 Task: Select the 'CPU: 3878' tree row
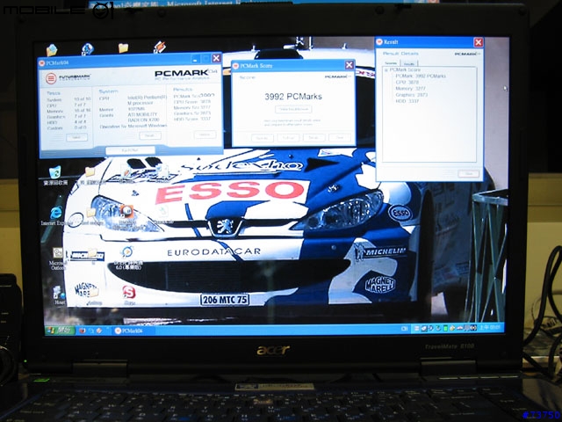coord(407,82)
